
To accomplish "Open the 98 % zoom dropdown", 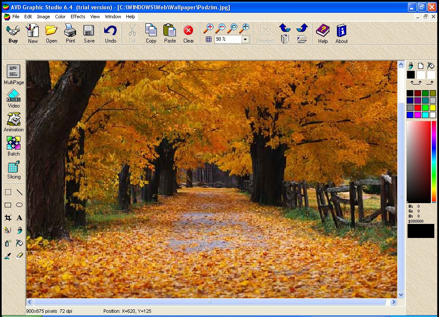I will coord(245,39).
